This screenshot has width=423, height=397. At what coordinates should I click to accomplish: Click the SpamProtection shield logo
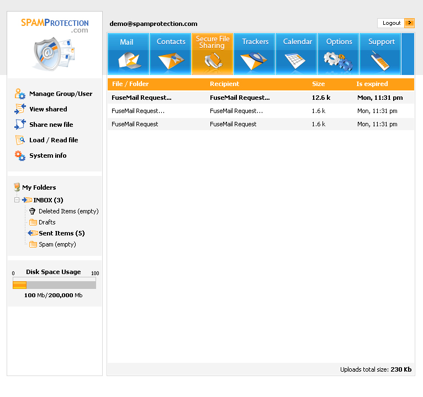click(54, 54)
